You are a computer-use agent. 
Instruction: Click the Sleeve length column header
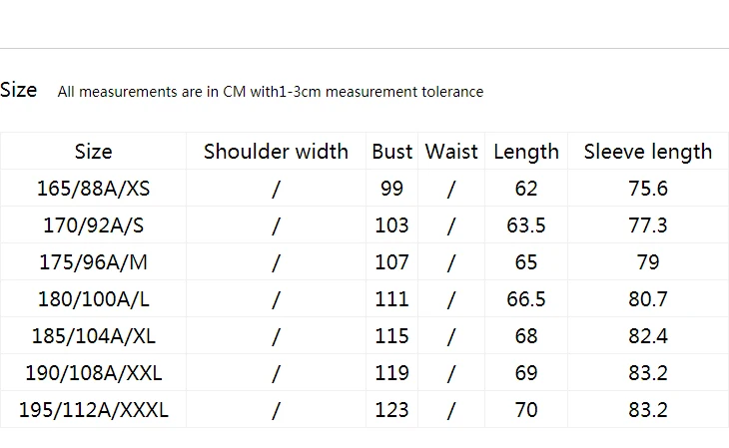click(x=648, y=153)
